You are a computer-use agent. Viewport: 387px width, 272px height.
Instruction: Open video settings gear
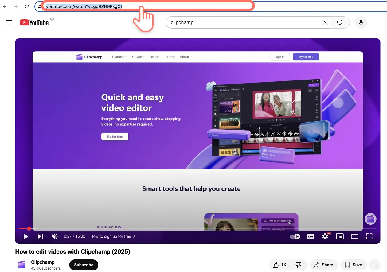point(325,236)
